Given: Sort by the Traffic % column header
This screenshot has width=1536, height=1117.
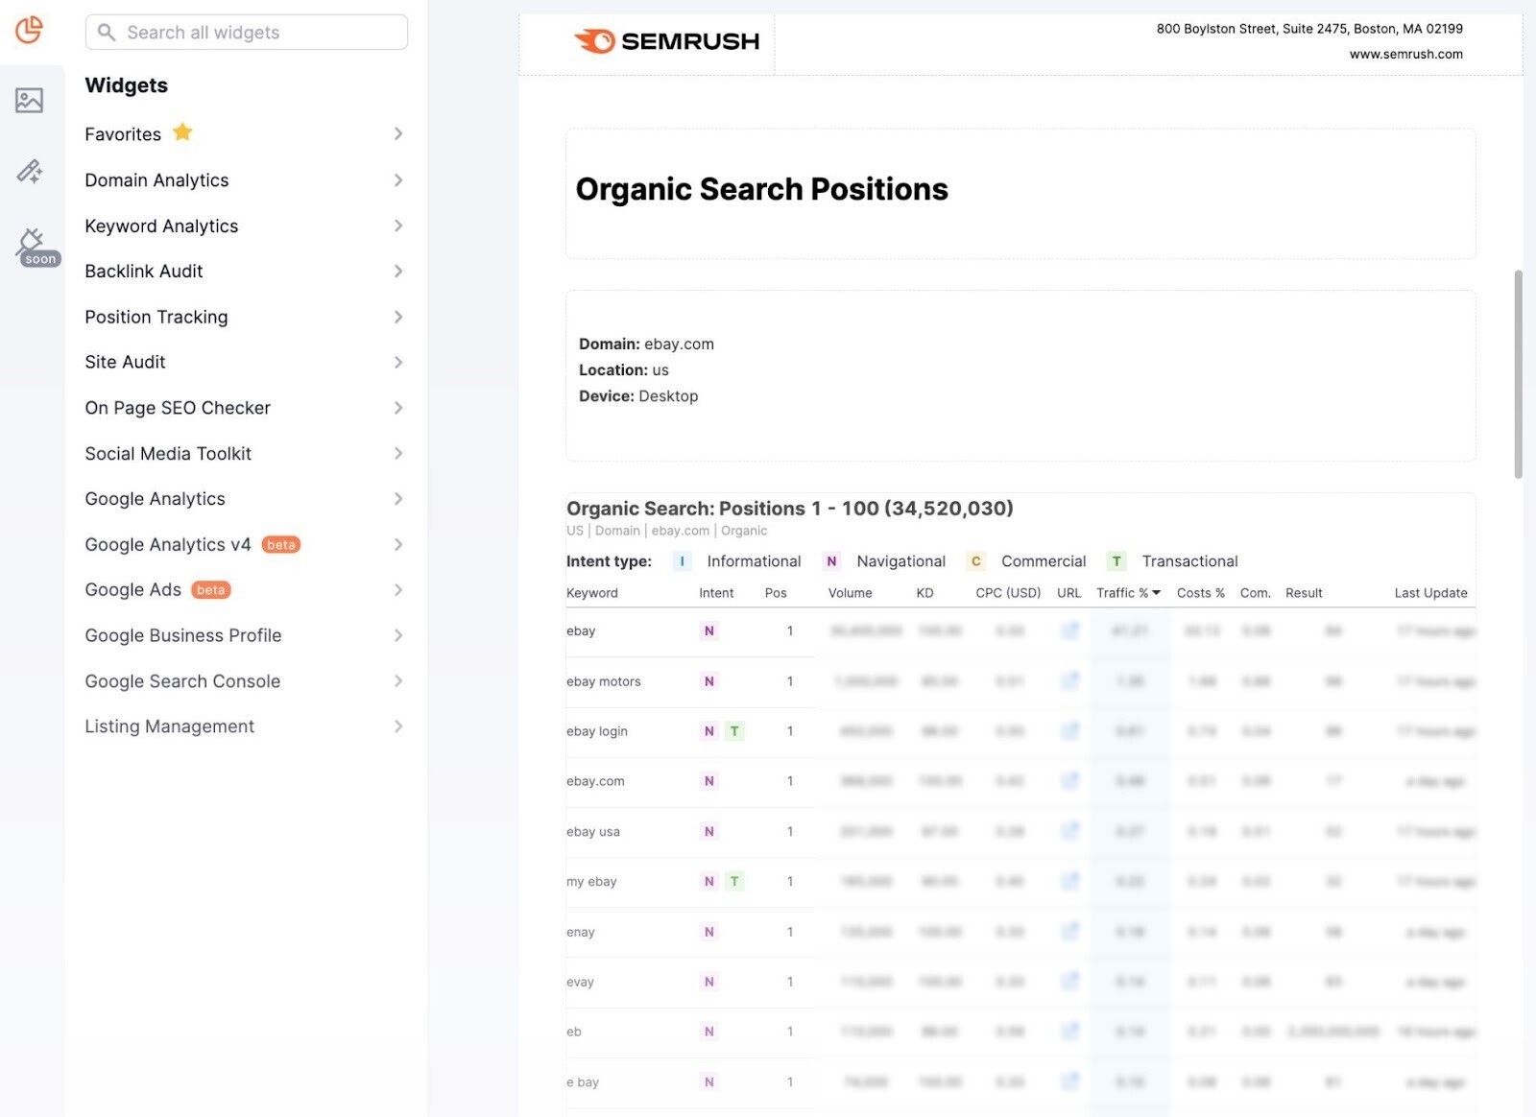Looking at the screenshot, I should click(x=1128, y=593).
